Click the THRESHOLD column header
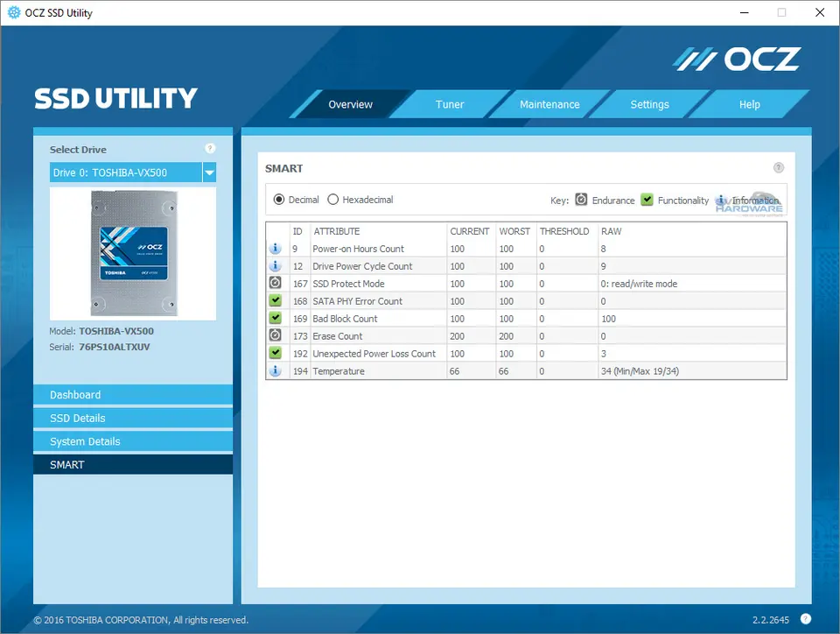The height and width of the screenshot is (634, 840). (564, 231)
